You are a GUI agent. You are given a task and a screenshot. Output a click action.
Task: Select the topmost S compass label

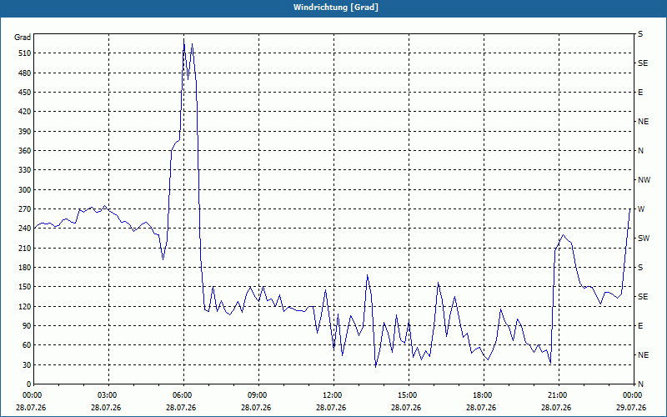[x=640, y=34]
